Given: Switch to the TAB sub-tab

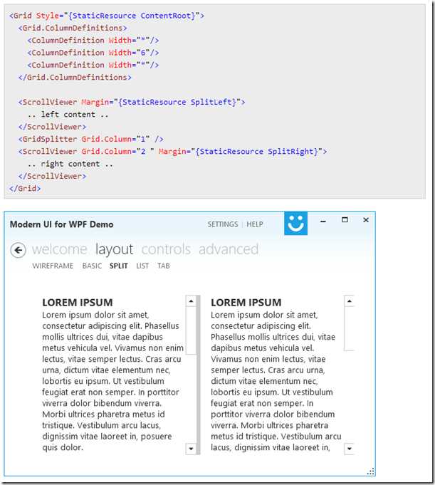Looking at the screenshot, I should click(164, 266).
